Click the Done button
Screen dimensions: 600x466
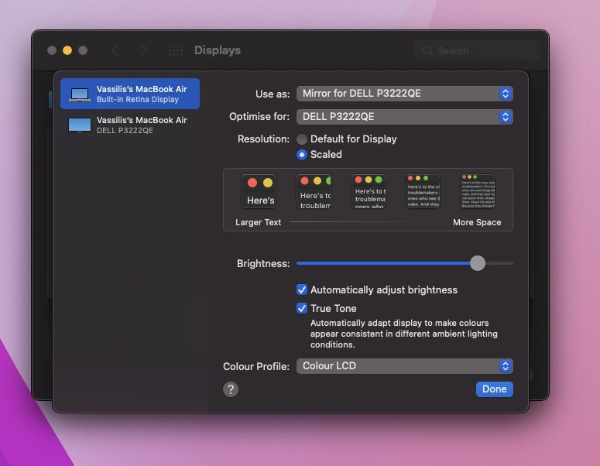(495, 389)
